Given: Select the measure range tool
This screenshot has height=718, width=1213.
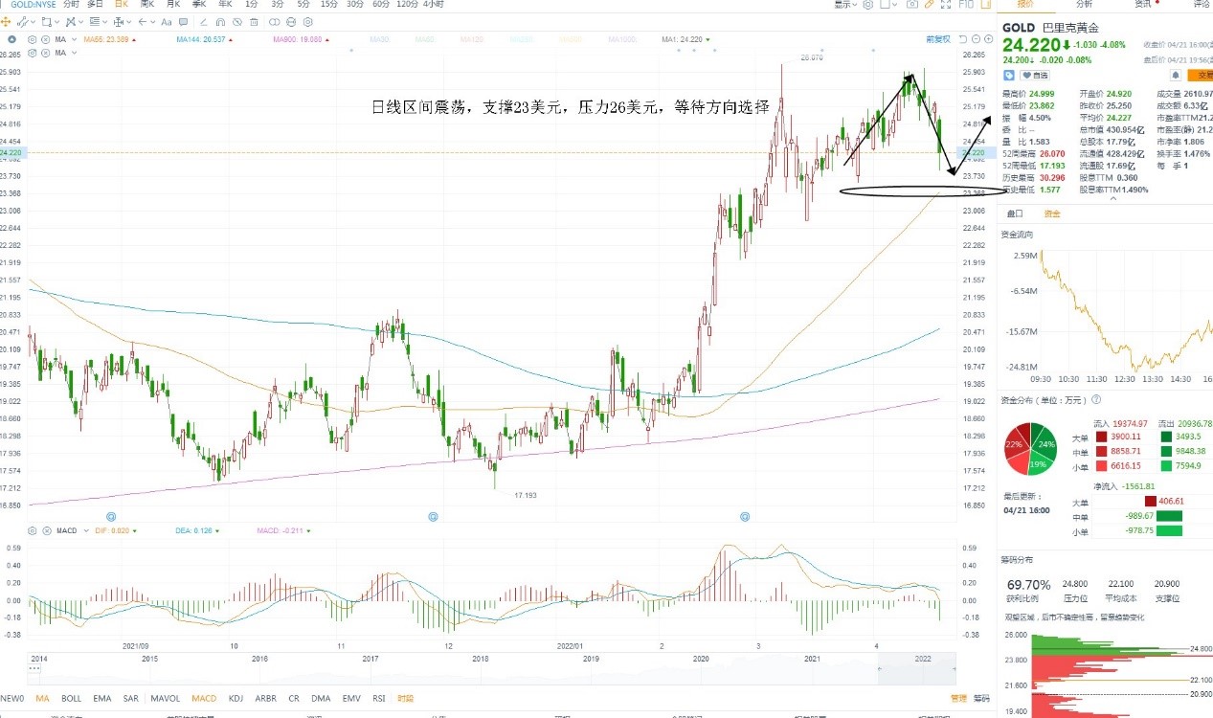Looking at the screenshot, I should pos(118,22).
